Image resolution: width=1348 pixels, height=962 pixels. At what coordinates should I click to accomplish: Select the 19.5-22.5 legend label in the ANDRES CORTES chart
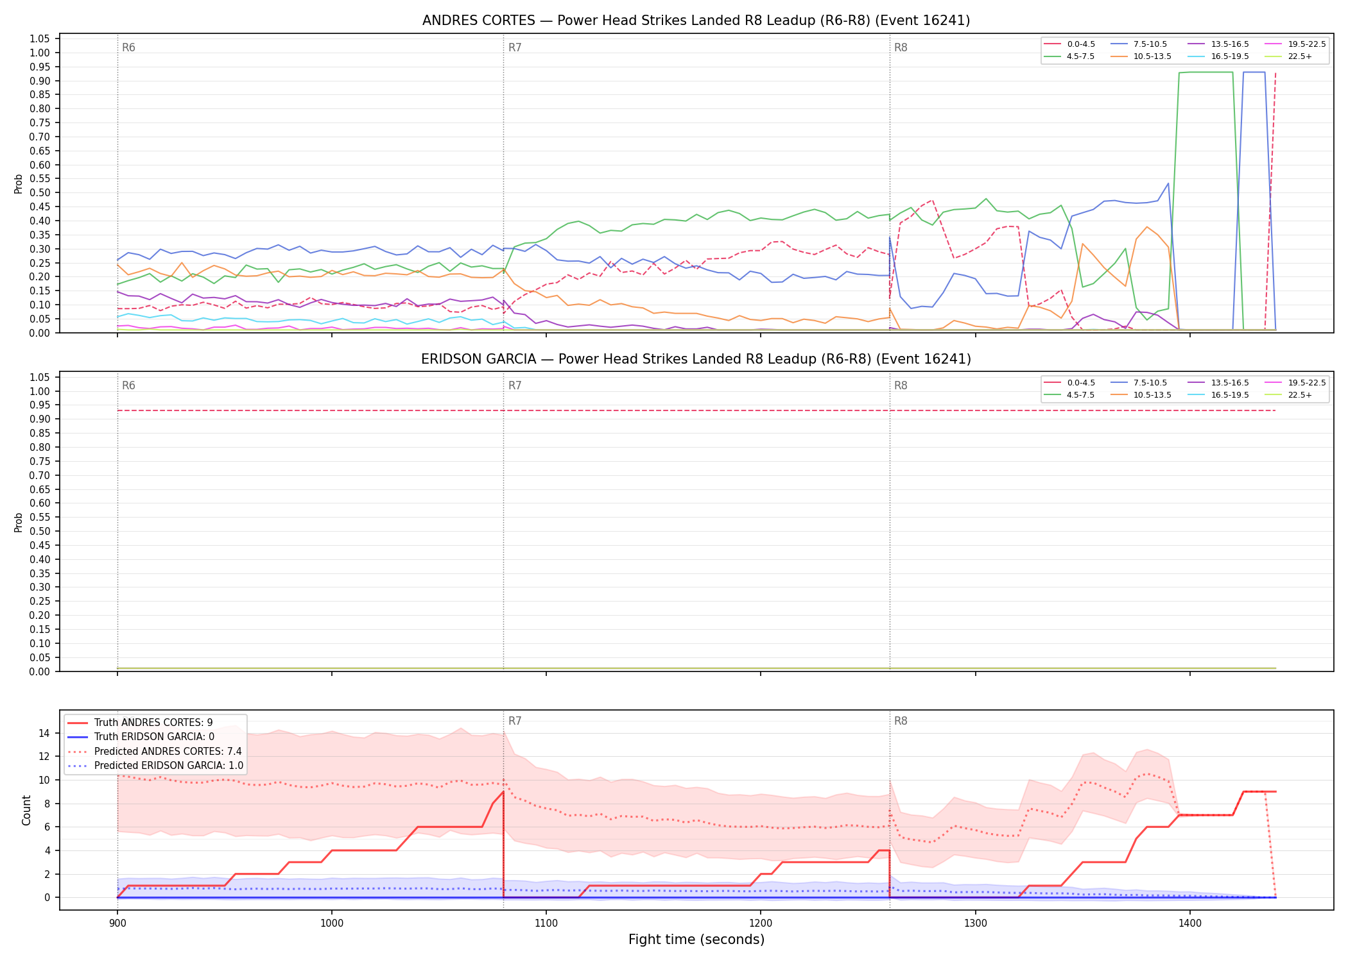point(1307,44)
